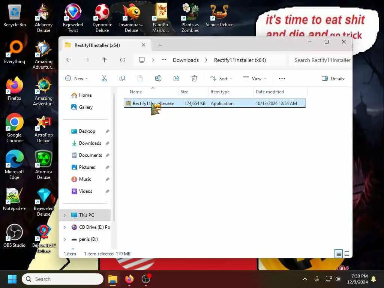Open Venice Deluxe desktop icon

219,15
